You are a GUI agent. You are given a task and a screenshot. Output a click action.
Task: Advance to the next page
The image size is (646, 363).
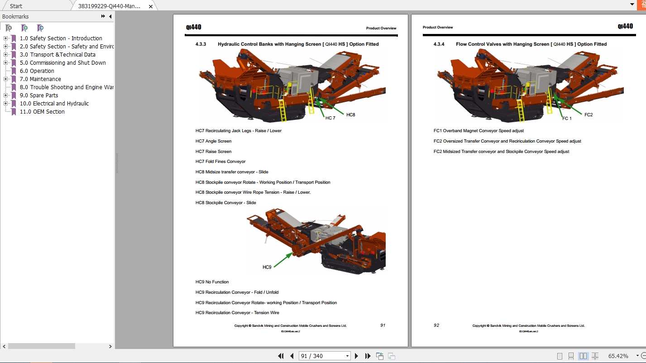[357, 356]
